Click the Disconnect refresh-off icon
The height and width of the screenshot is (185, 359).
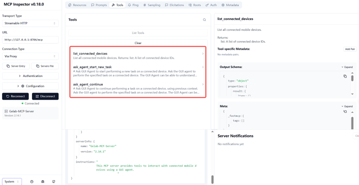tap(37, 96)
